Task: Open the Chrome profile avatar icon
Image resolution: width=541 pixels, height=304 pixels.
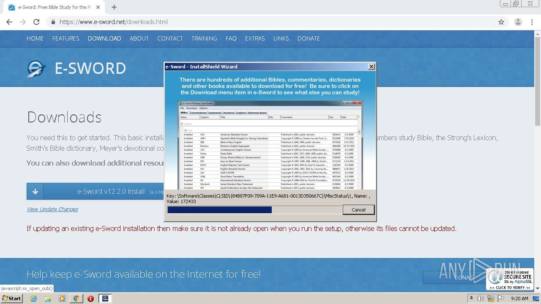Action: click(518, 22)
